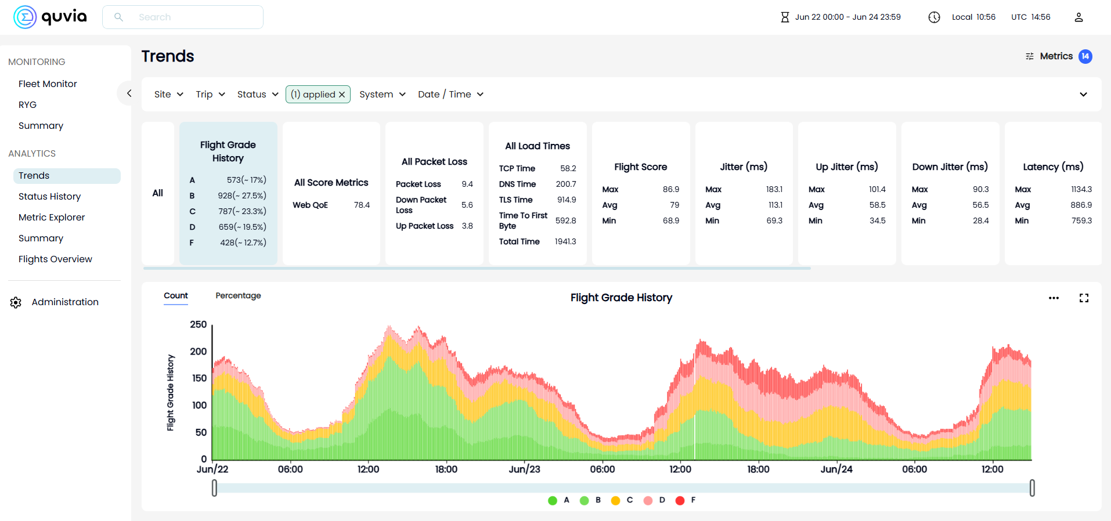The width and height of the screenshot is (1111, 521).
Task: Click the Jun/23 timeline label on chart
Action: 524,469
